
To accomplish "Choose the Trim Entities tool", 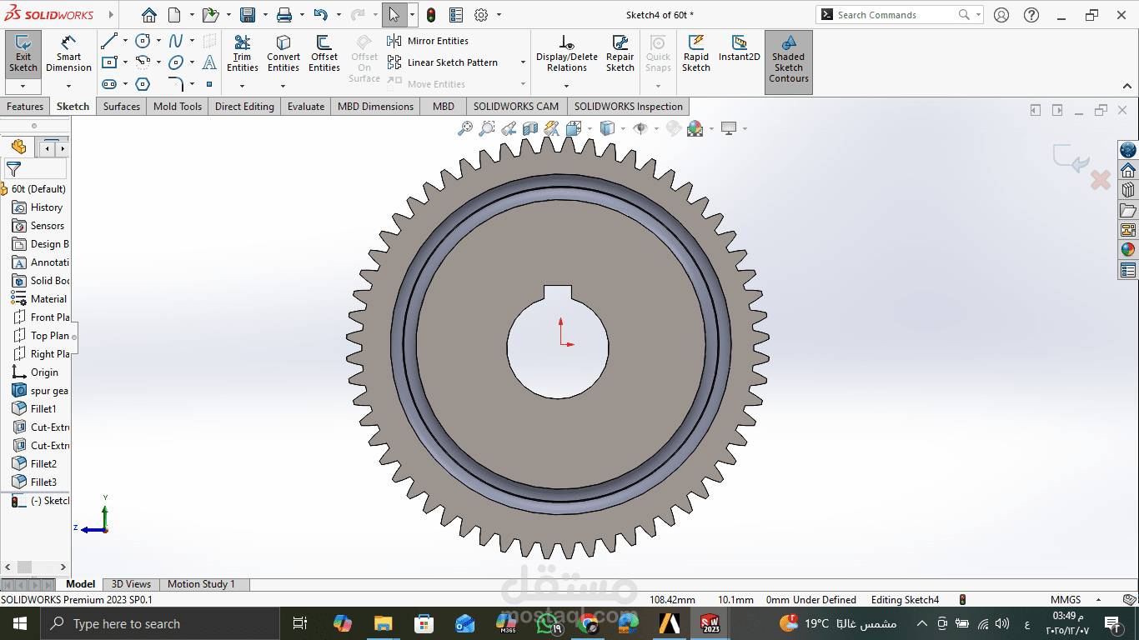I will click(242, 53).
